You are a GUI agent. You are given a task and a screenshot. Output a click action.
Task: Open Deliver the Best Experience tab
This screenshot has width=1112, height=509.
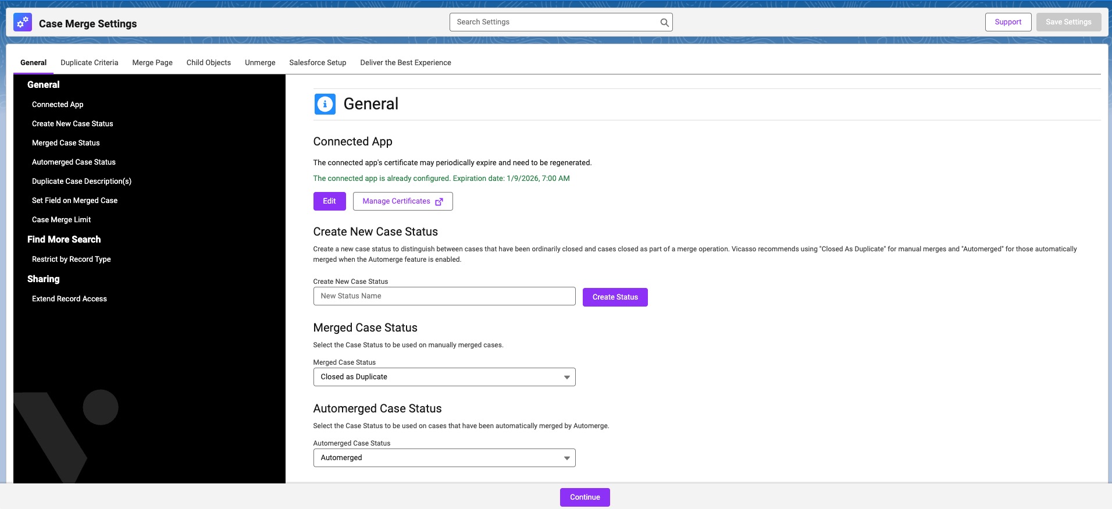pyautogui.click(x=405, y=63)
